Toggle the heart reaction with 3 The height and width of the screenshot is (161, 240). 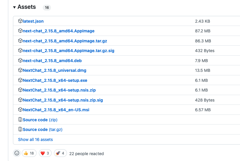45,153
